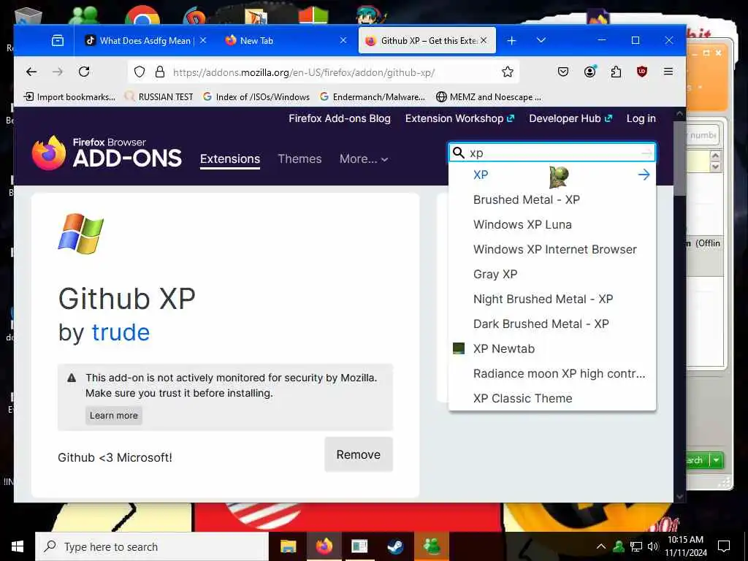Open File Explorer from the taskbar
Screen dimensions: 748x561
pyautogui.click(x=288, y=546)
